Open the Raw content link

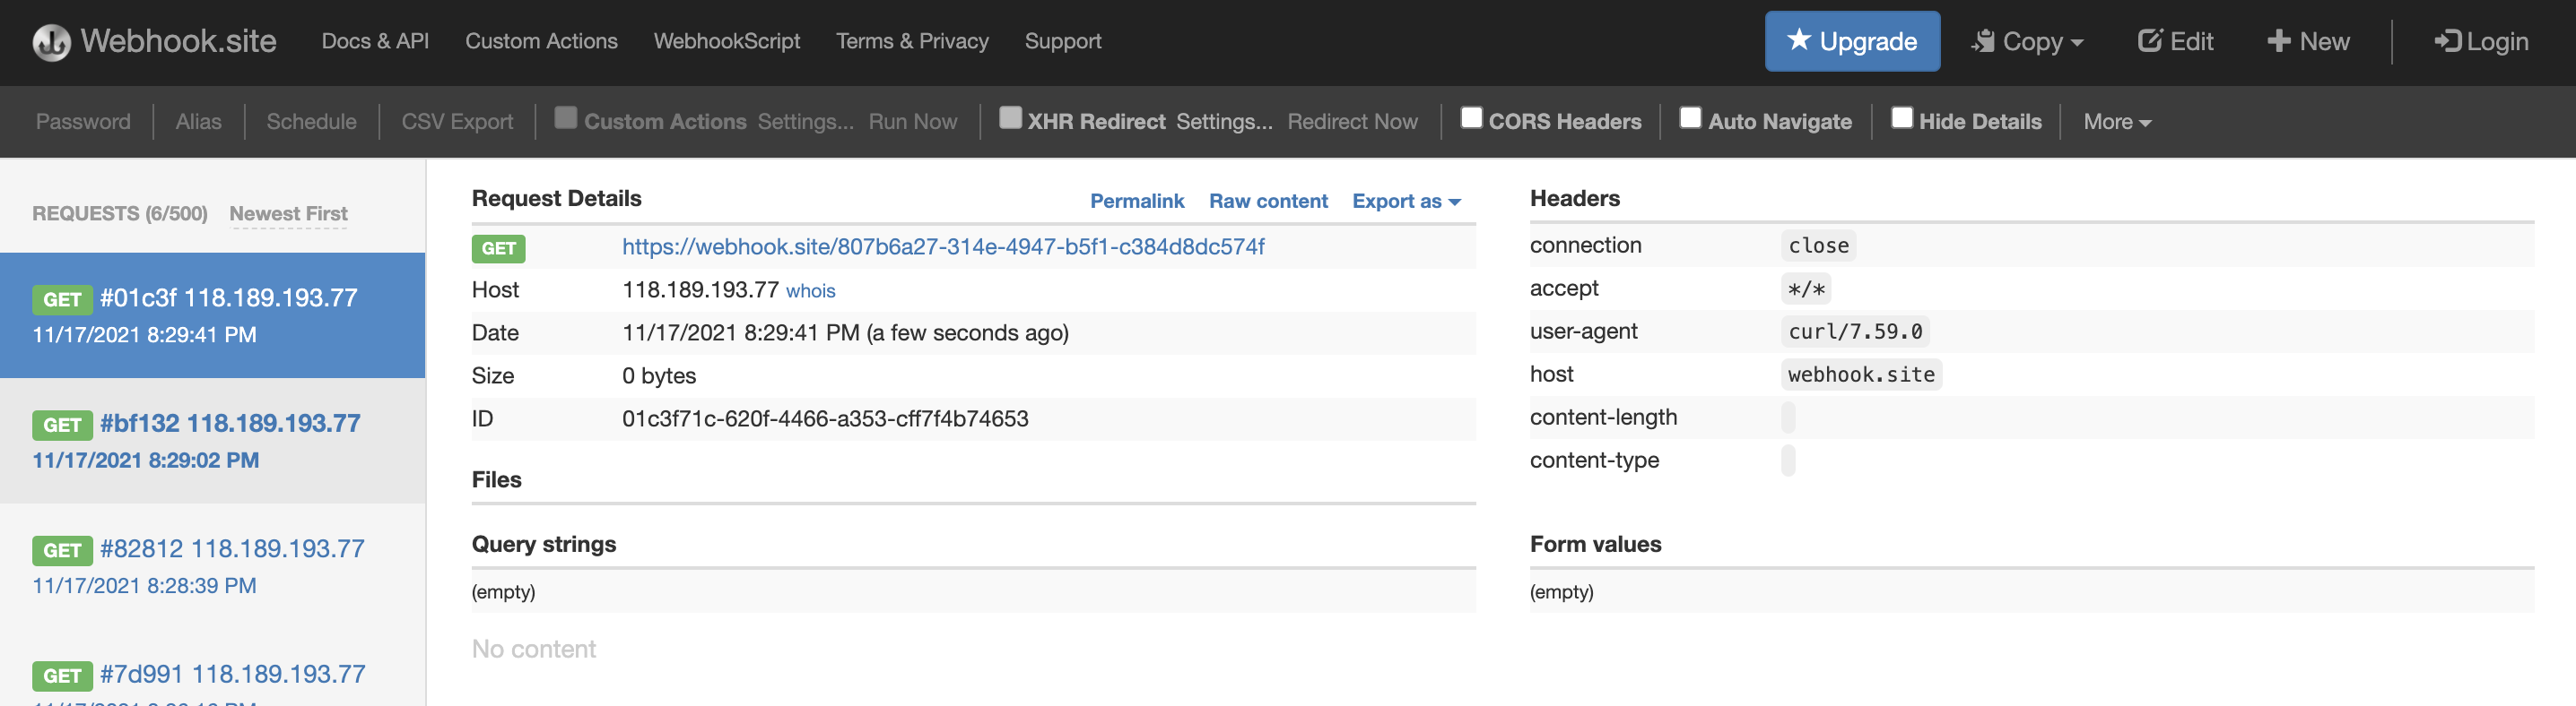1268,201
